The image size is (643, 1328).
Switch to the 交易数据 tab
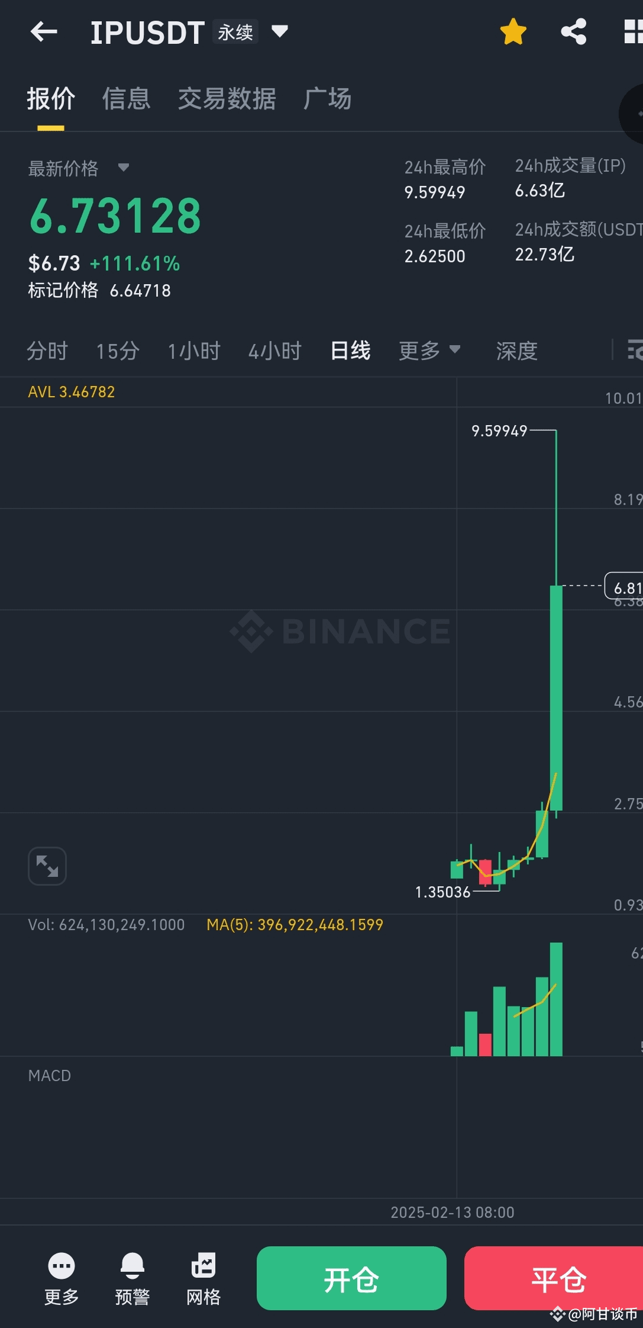coord(227,99)
